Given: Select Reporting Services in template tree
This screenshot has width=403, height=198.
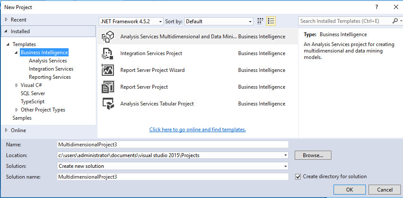Looking at the screenshot, I should [x=50, y=77].
